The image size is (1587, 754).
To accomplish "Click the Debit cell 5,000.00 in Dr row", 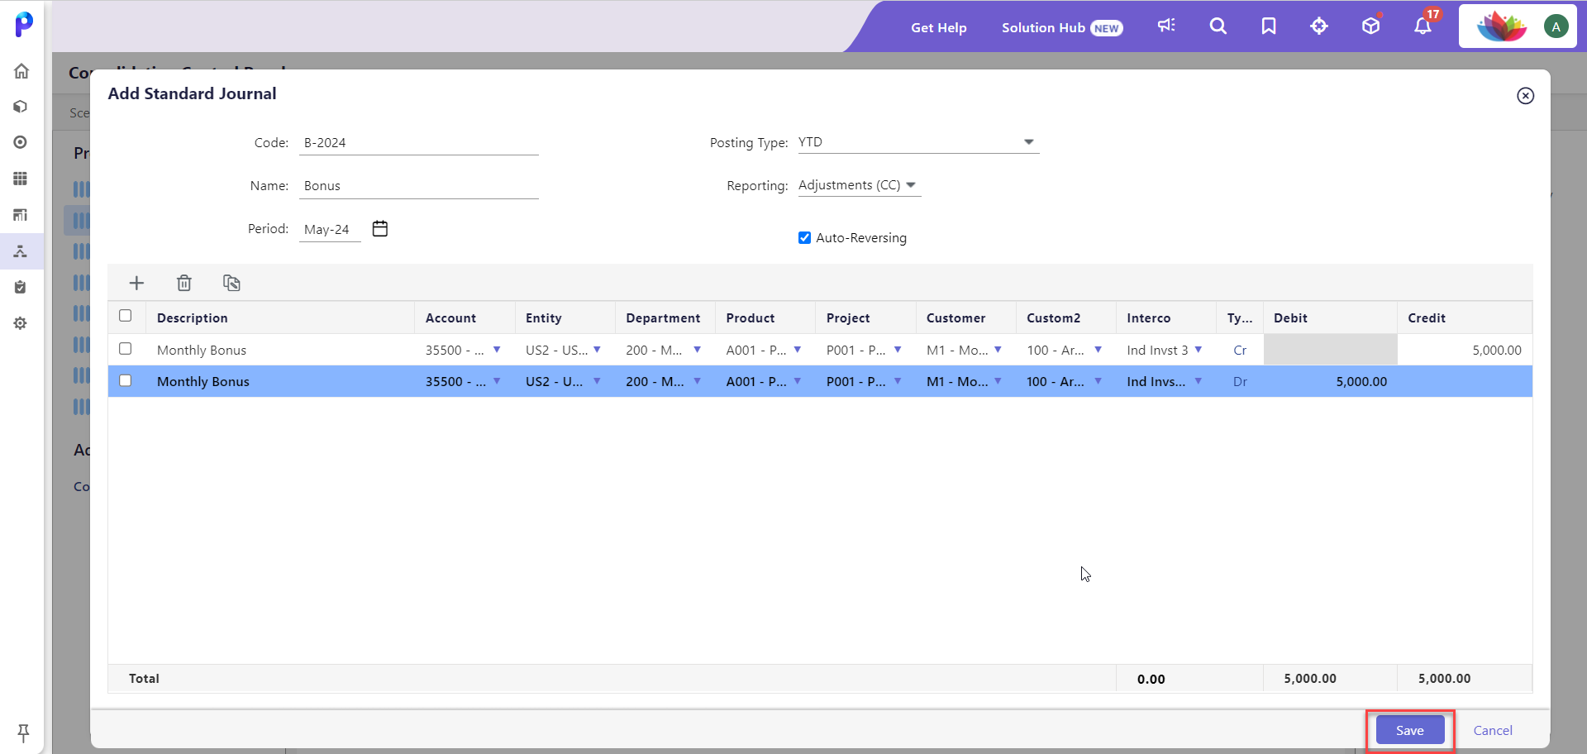I will coord(1330,382).
